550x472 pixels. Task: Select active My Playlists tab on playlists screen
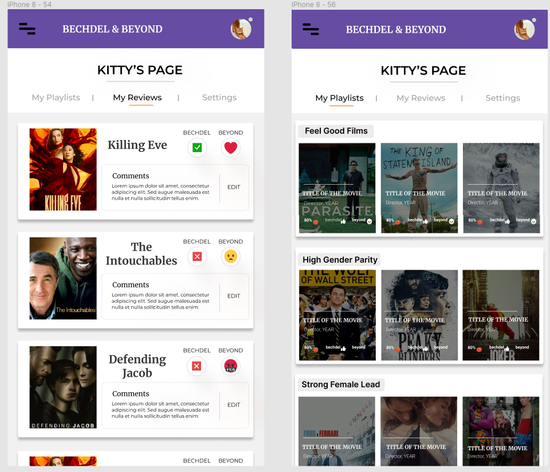339,98
